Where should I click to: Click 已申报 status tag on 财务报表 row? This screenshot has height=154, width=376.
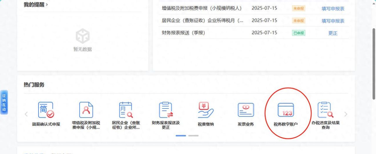pos(298,33)
